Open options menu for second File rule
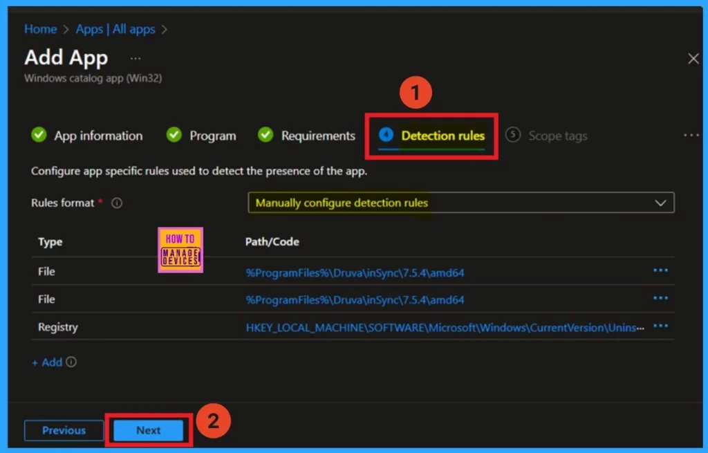The image size is (708, 453). pyautogui.click(x=660, y=298)
